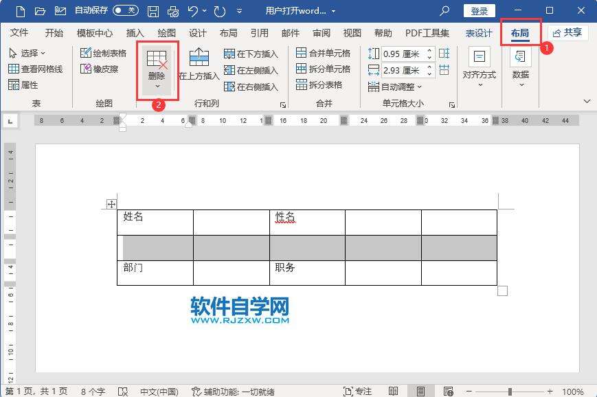Click the table move handle
The width and height of the screenshot is (597, 397).
(x=111, y=204)
